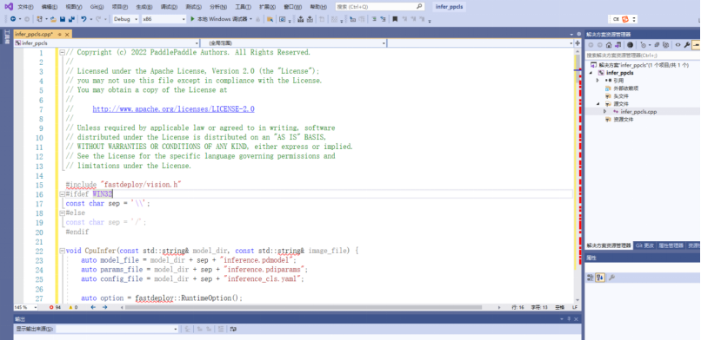The width and height of the screenshot is (701, 340).
Task: Click alphabetical sort icon in Properties
Action: point(600,278)
